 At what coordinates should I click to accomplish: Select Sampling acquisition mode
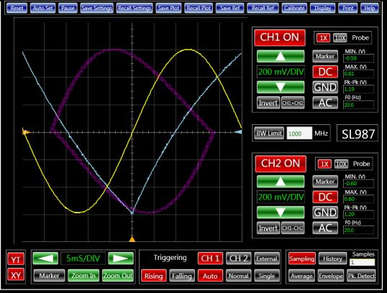click(302, 259)
